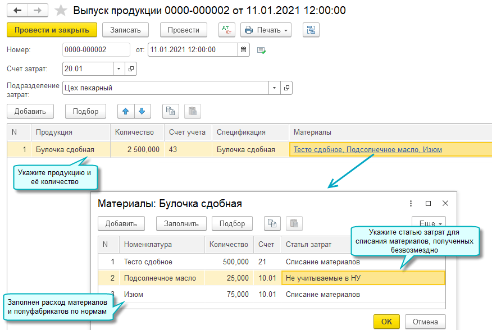492x330 pixels.
Task: Select the Не учитываемые в НУ cell
Action: pyautogui.click(x=363, y=278)
